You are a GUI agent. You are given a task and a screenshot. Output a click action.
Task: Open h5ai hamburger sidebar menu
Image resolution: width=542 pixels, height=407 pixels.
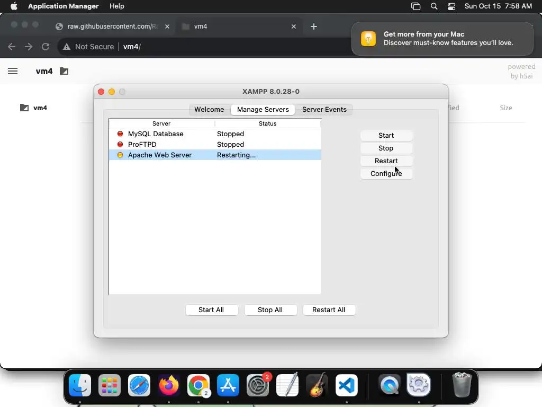point(13,72)
